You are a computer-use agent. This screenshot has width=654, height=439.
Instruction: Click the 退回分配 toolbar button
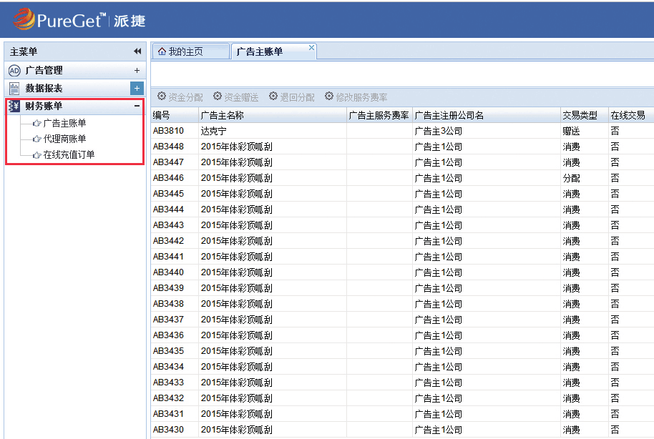(291, 97)
